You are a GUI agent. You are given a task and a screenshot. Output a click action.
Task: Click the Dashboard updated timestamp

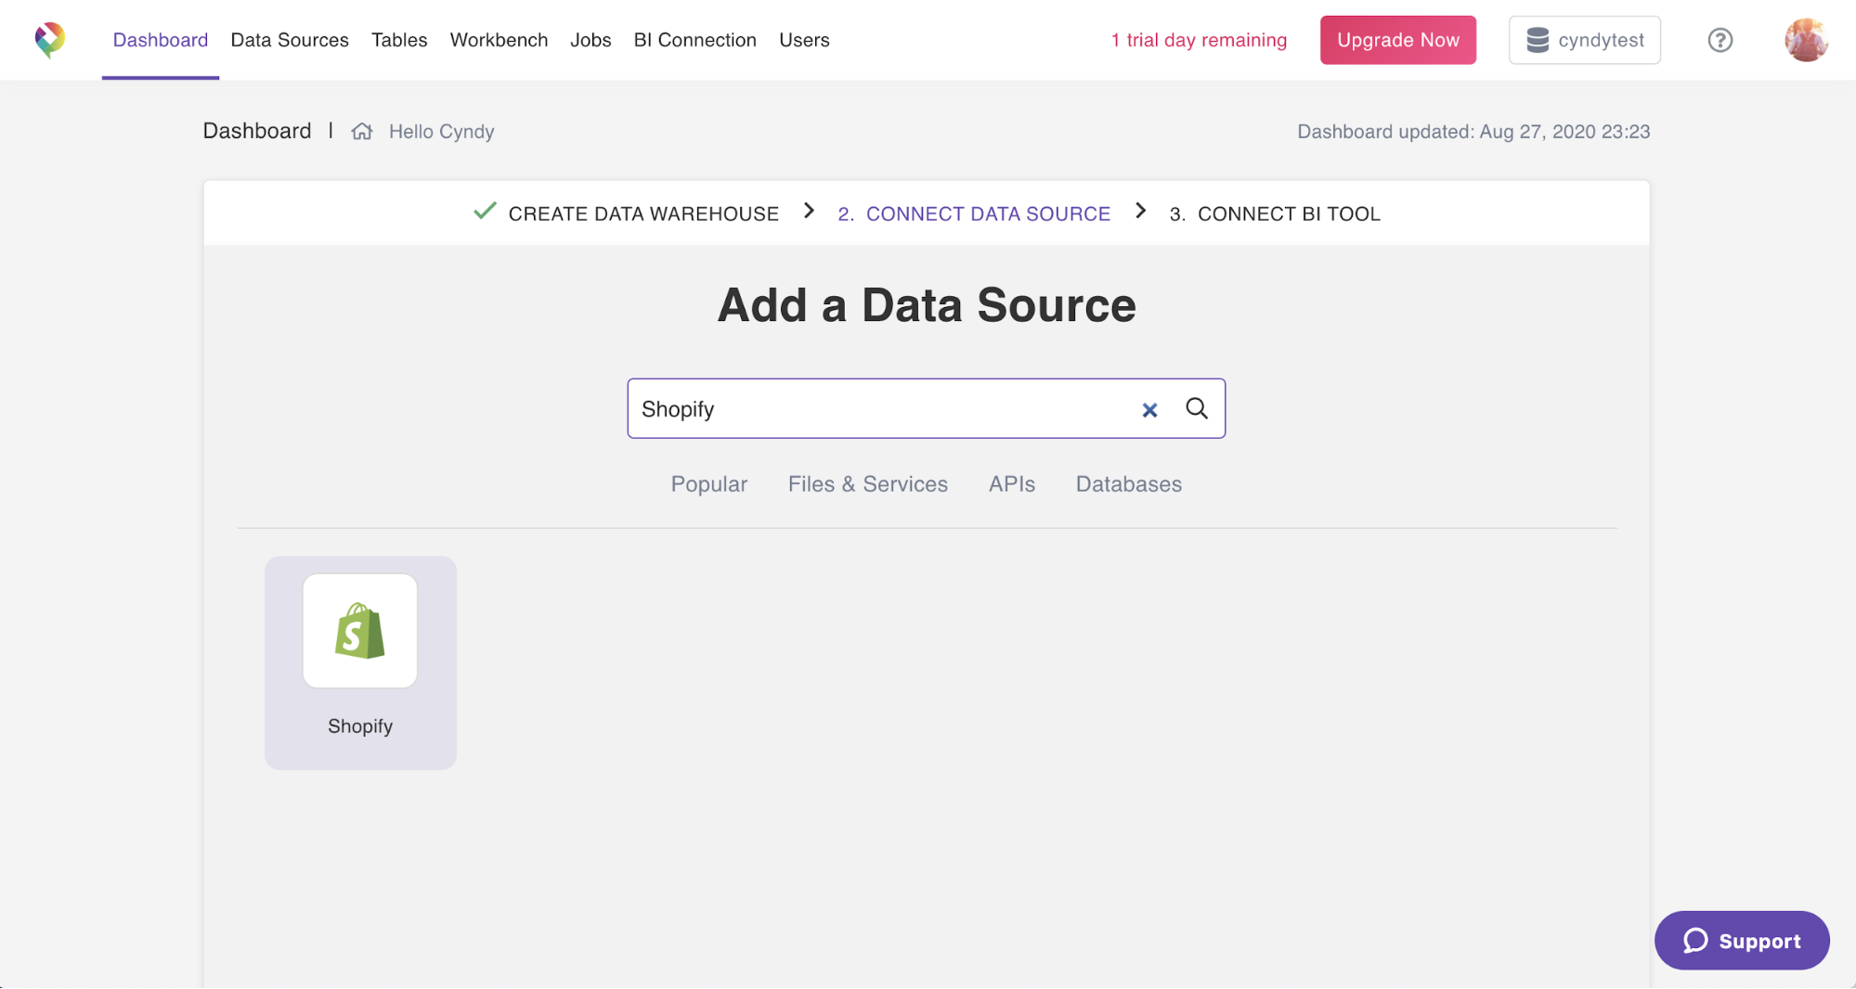(1473, 131)
